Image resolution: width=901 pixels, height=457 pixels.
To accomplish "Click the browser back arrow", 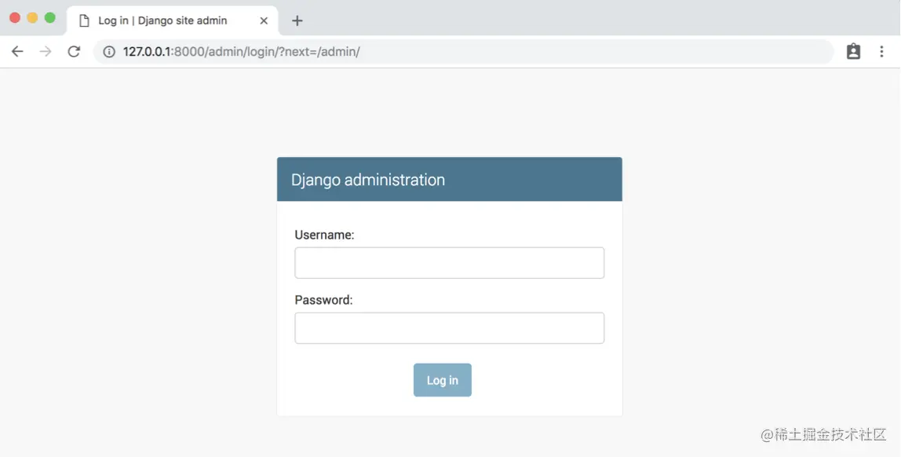I will tap(17, 51).
